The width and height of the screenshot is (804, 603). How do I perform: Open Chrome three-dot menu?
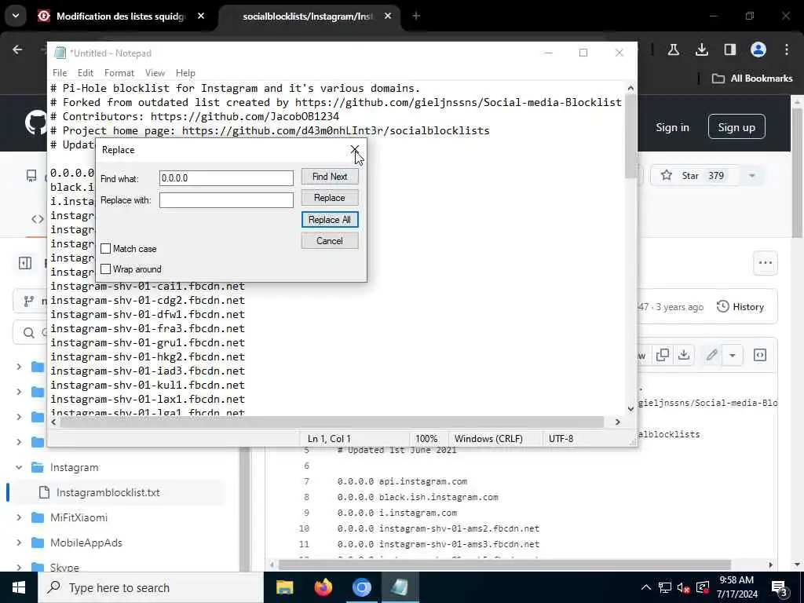click(787, 49)
